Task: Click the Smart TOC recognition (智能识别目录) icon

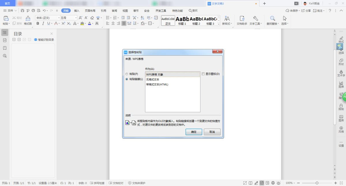Action: (36, 40)
